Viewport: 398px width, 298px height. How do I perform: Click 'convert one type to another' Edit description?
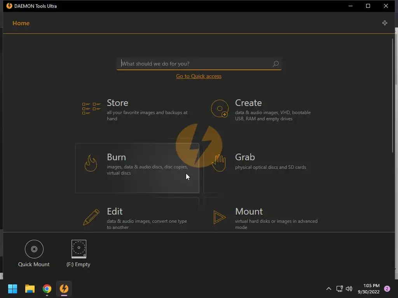(x=147, y=224)
